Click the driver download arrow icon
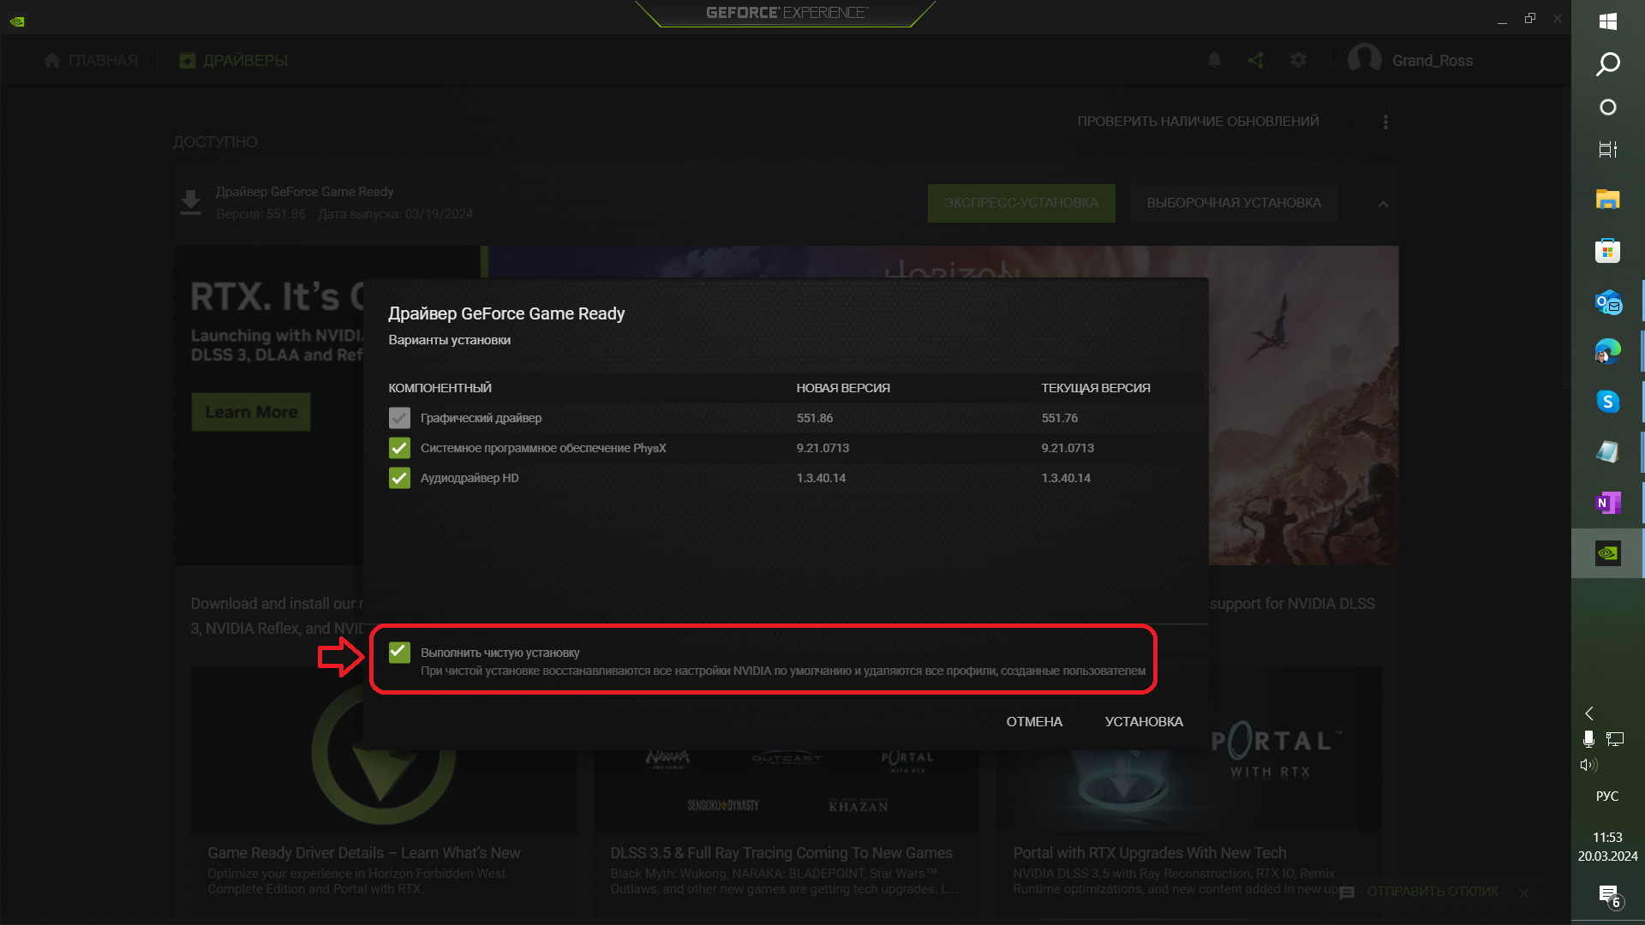1645x925 pixels. [x=190, y=203]
